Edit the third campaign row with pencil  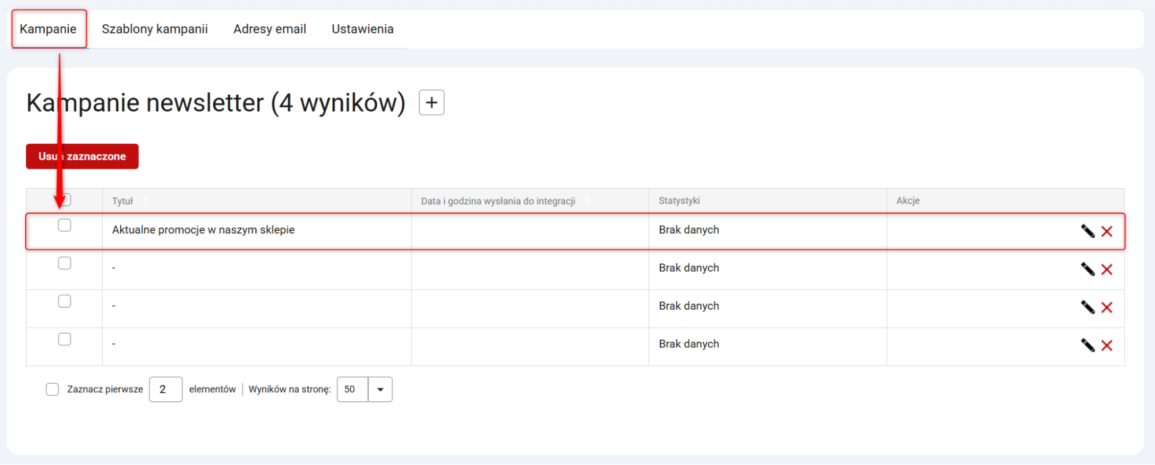(x=1087, y=307)
